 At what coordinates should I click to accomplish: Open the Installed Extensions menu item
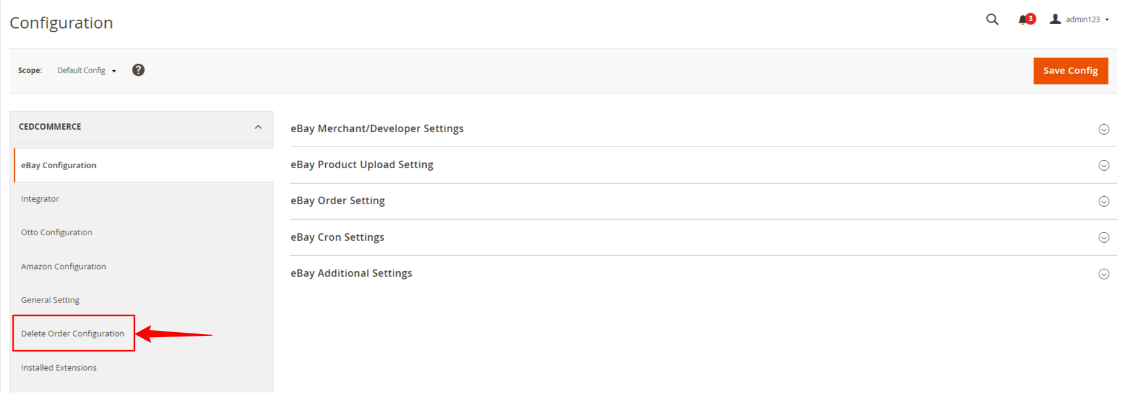(59, 368)
